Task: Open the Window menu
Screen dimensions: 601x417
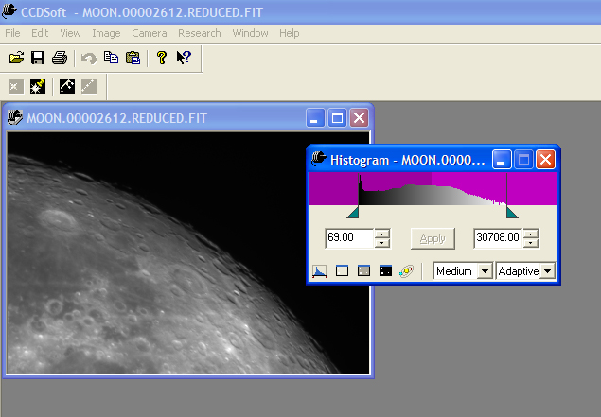Action: click(x=250, y=33)
